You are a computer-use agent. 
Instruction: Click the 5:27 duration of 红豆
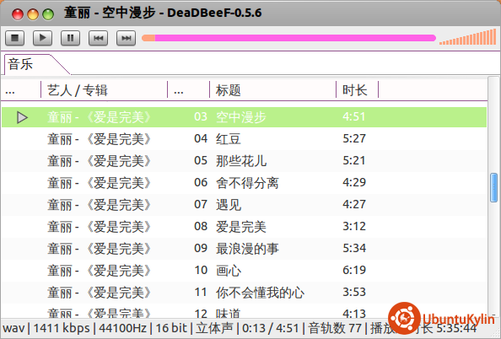coord(354,138)
